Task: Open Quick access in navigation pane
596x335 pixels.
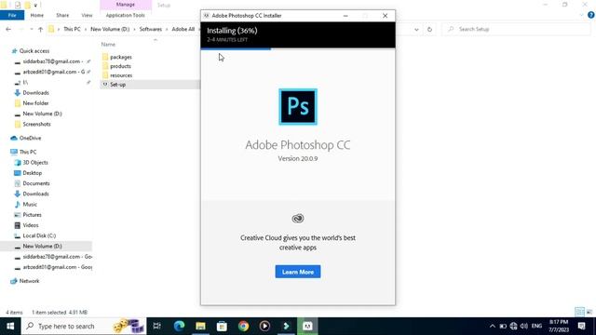Action: 34,51
